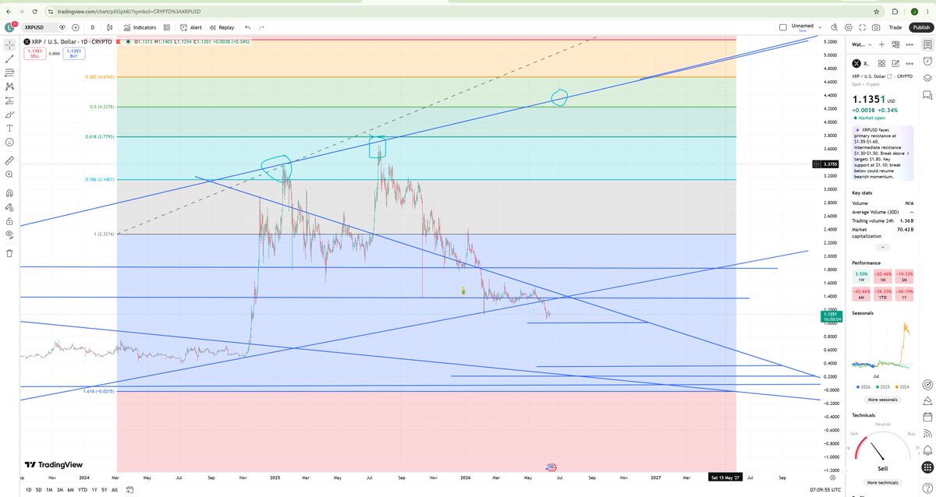Select the ruler Measure tool
The image size is (936, 497).
tap(9, 160)
